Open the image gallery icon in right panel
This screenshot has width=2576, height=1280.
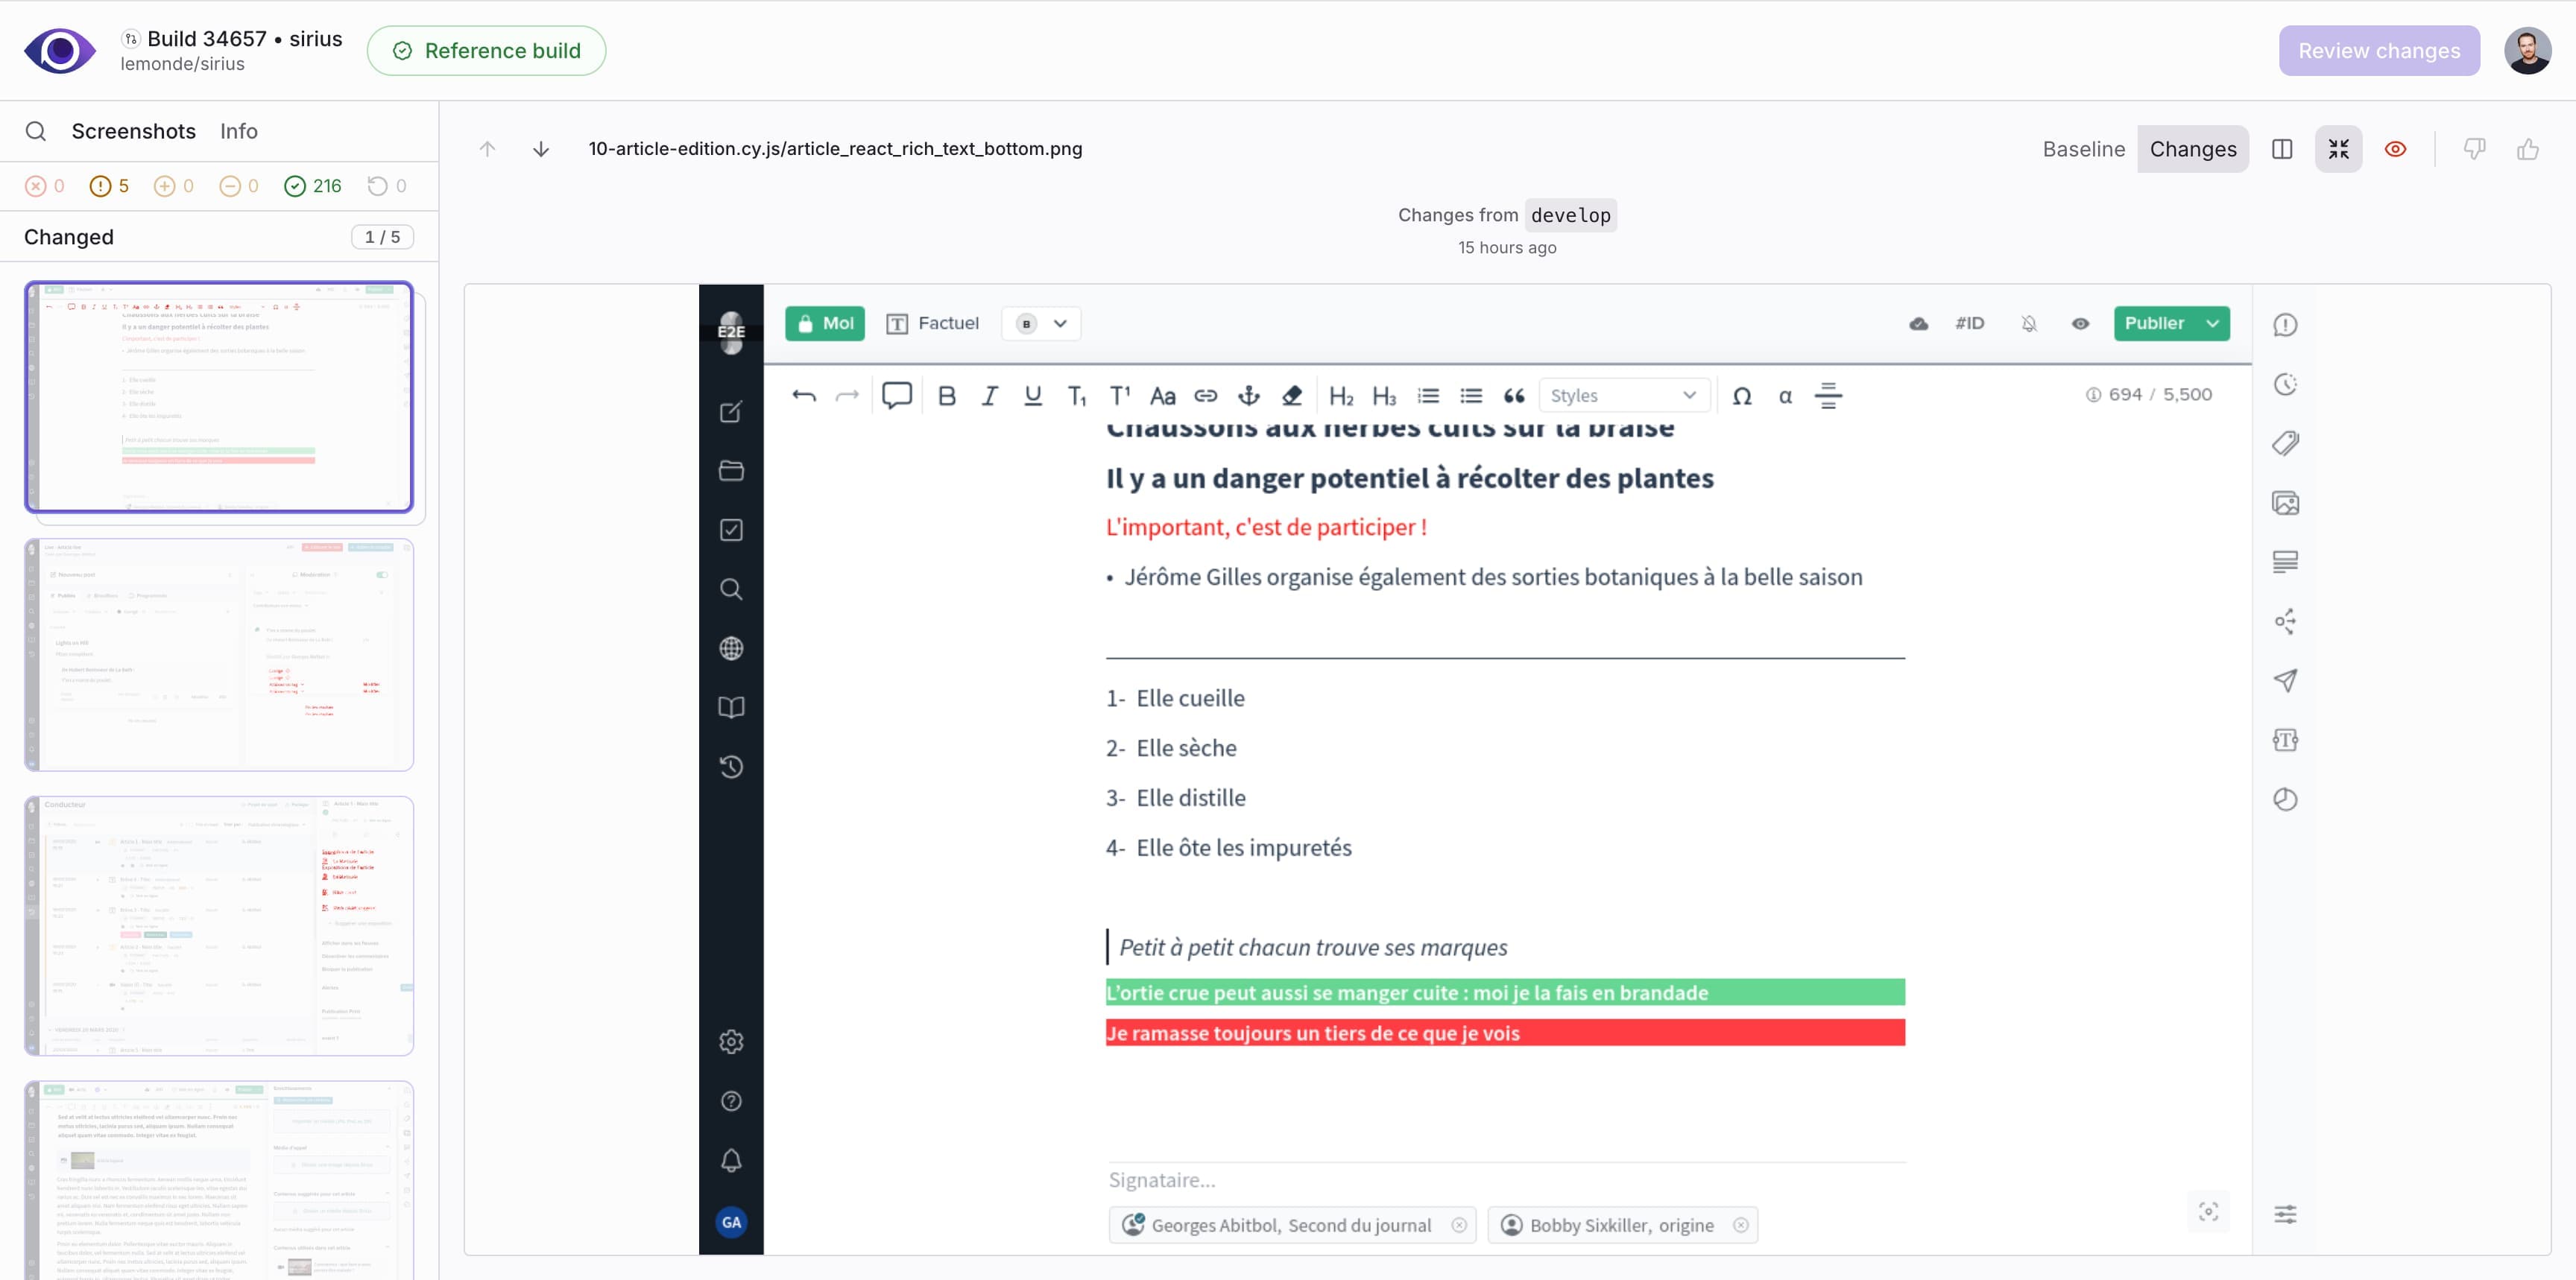[2285, 503]
